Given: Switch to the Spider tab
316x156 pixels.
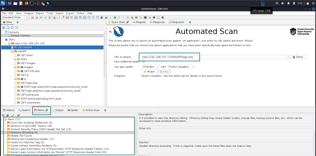Looking at the screenshot, I should coord(73,110).
